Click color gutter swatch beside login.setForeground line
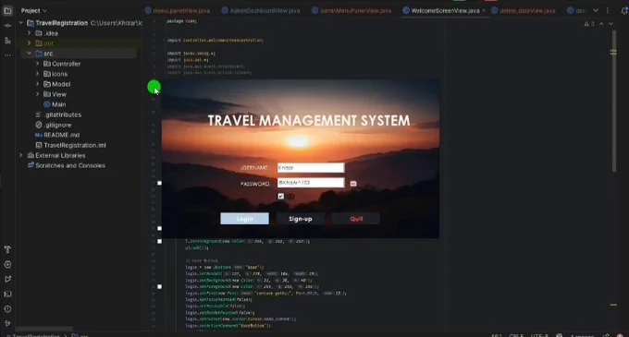Viewport: 629px width, 337px height. tap(159, 286)
